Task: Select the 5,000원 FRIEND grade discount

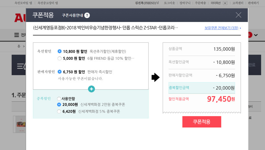Action: 59,58
